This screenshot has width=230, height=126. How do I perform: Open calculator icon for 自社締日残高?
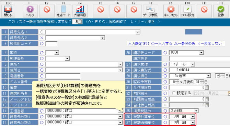tap(207, 105)
